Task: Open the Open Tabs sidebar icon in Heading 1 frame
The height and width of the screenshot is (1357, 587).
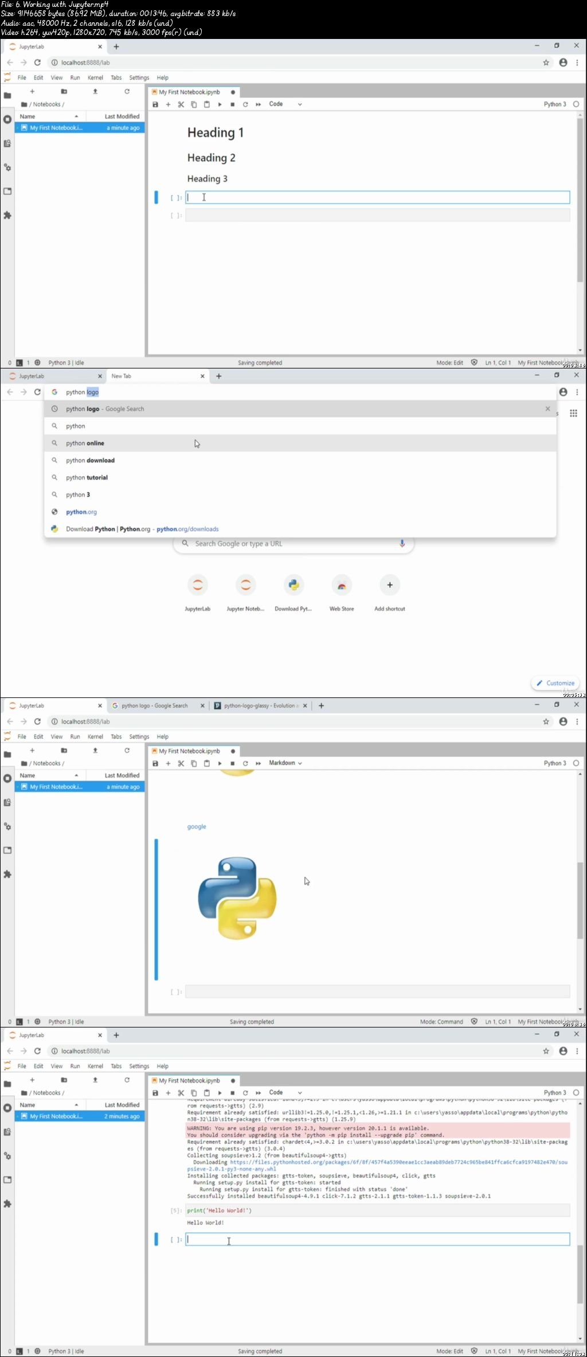Action: tap(7, 191)
